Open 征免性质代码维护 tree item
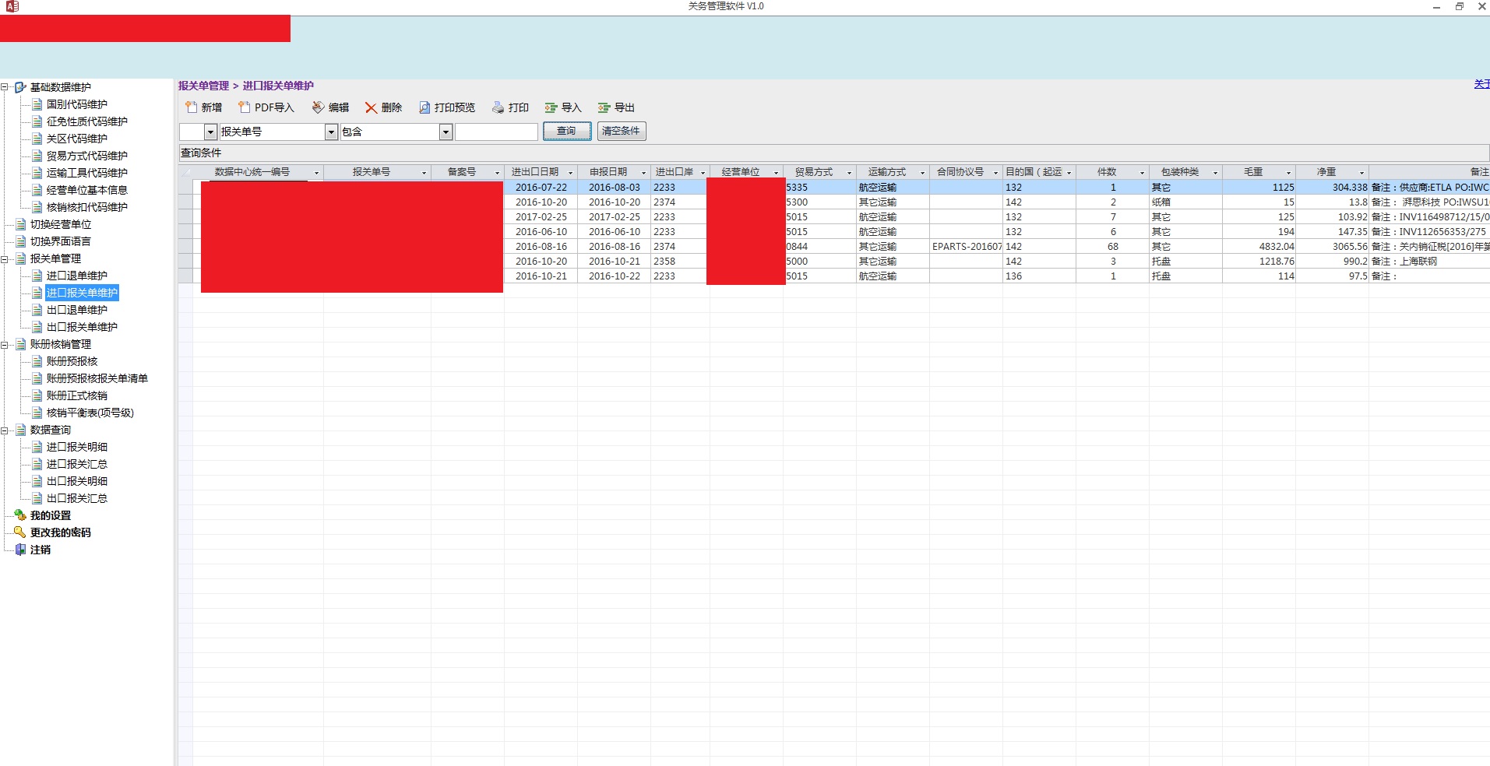Image resolution: width=1490 pixels, height=766 pixels. [x=86, y=121]
